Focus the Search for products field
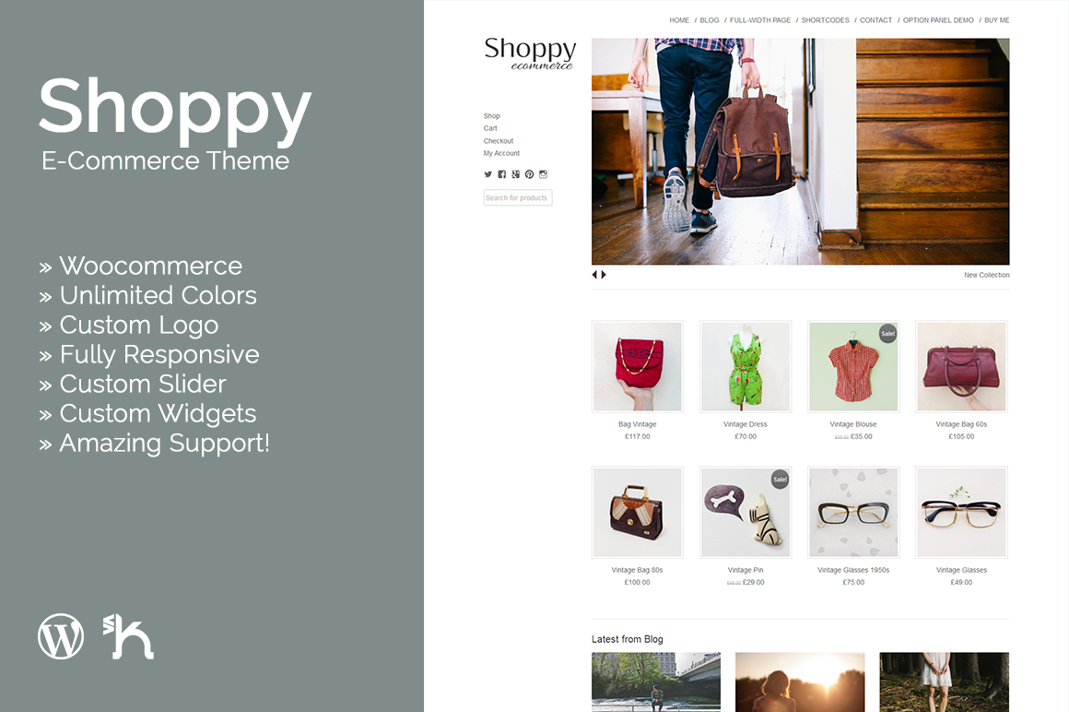Viewport: 1069px width, 712px height. tap(518, 197)
